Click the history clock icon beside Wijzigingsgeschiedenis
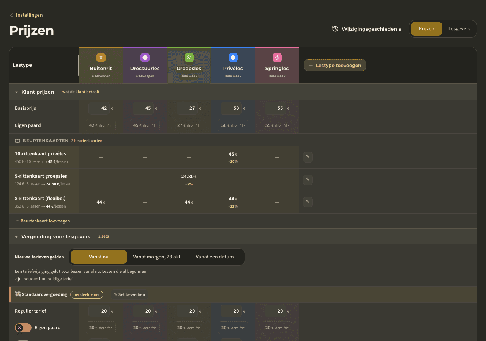The width and height of the screenshot is (486, 341). coord(335,29)
